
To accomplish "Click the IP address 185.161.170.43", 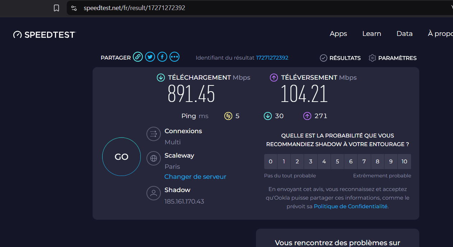I will (x=184, y=201).
